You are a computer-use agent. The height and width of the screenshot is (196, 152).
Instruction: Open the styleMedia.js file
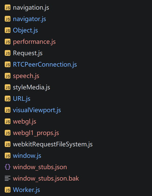(x=31, y=87)
